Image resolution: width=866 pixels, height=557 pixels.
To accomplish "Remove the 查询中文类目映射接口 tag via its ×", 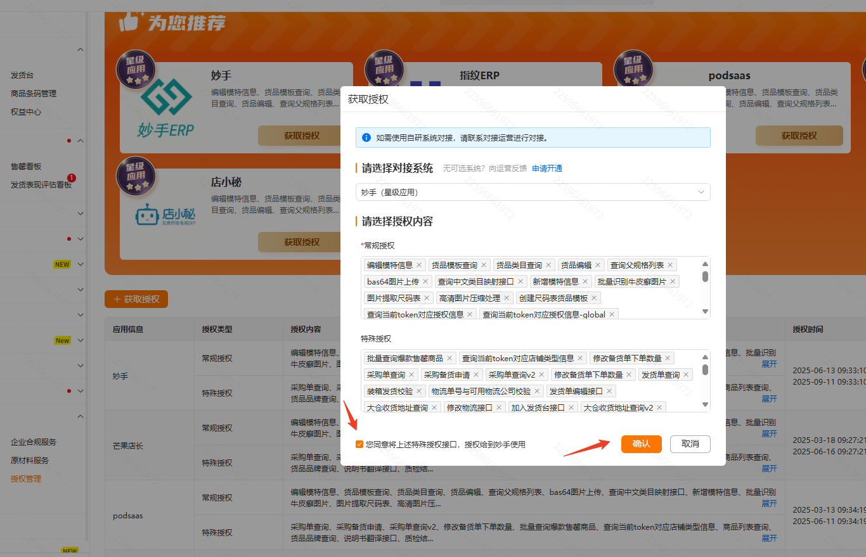I will point(520,281).
